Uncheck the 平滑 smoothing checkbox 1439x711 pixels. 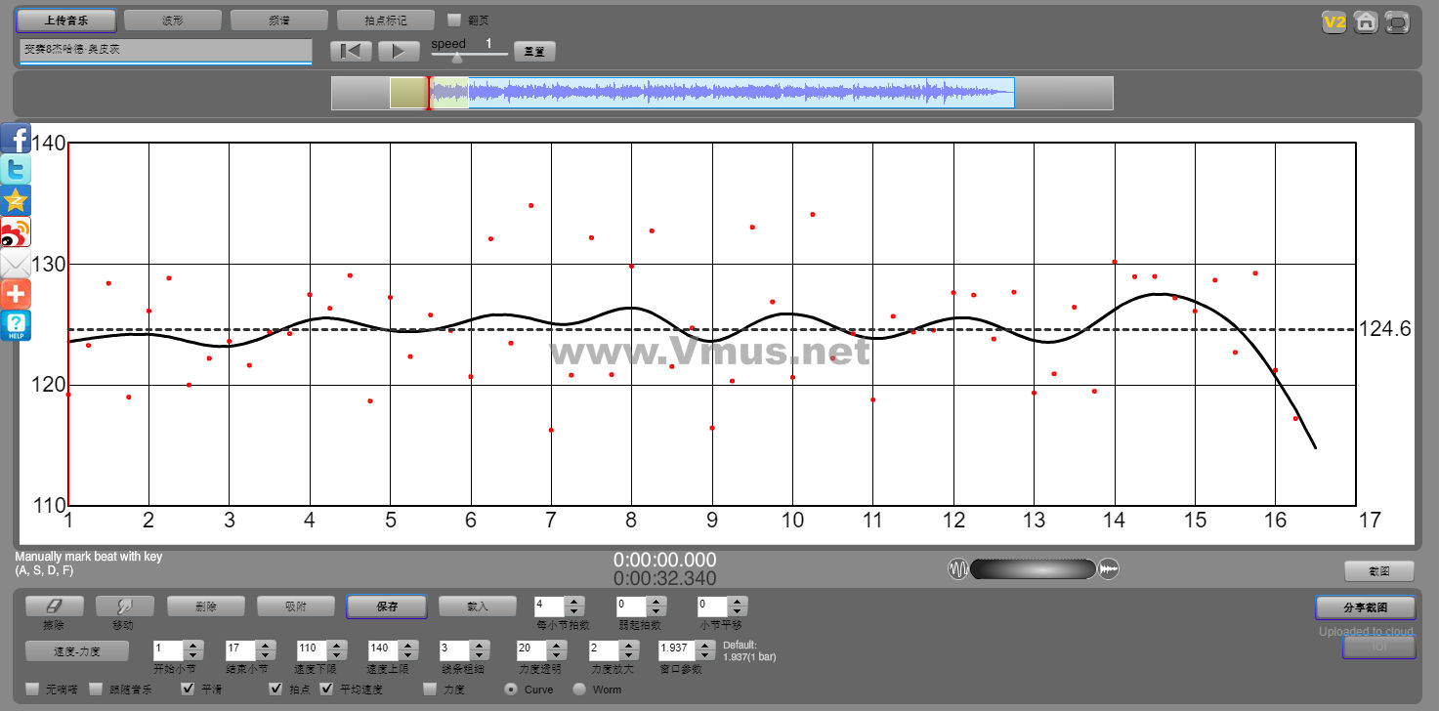189,690
